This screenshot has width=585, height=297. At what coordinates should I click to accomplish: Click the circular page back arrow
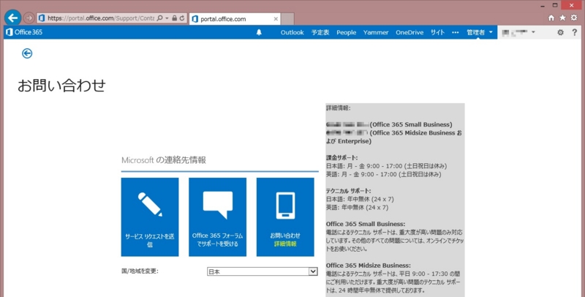tap(27, 53)
